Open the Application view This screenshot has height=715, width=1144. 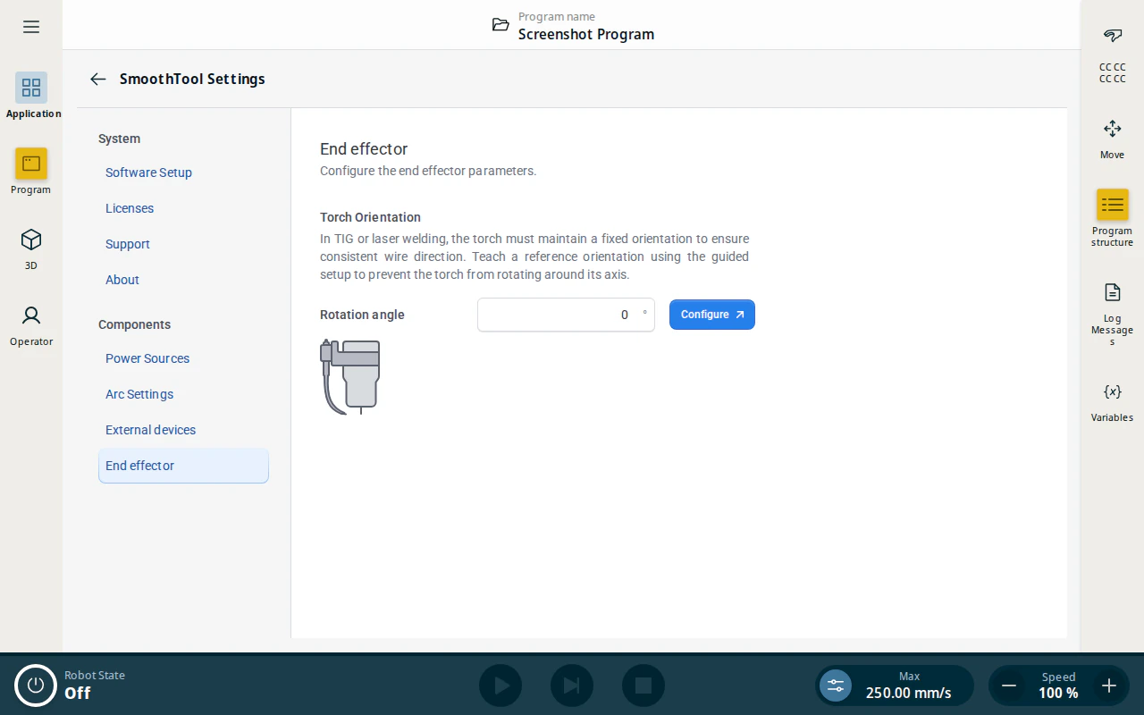(x=31, y=96)
